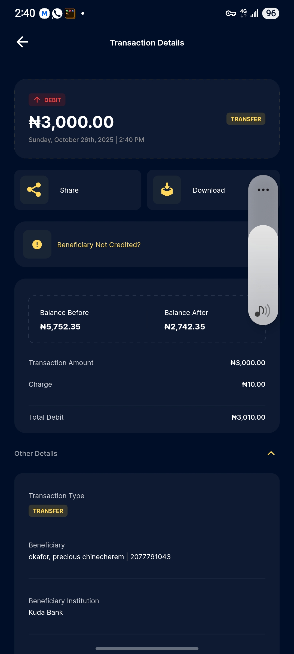Tap the back arrow icon
This screenshot has width=294, height=654.
click(22, 42)
